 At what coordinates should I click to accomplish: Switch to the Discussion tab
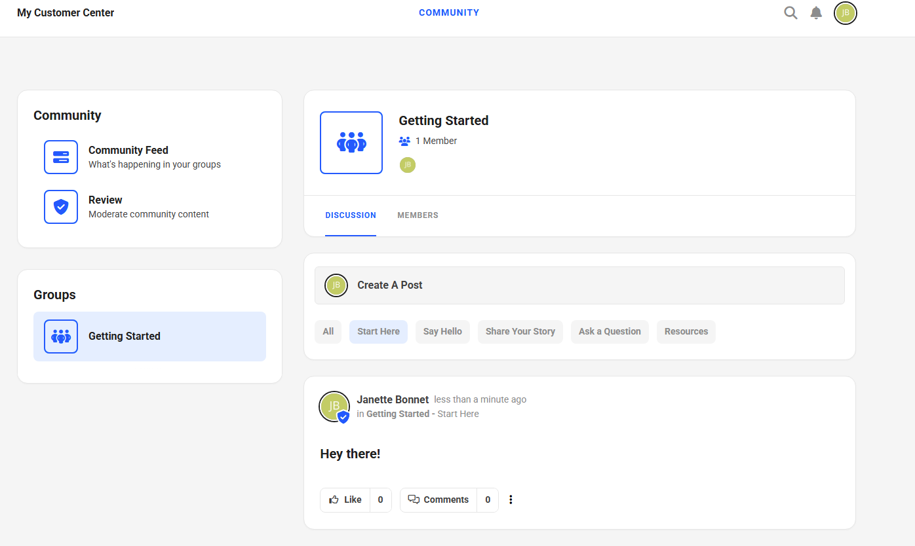pos(351,215)
